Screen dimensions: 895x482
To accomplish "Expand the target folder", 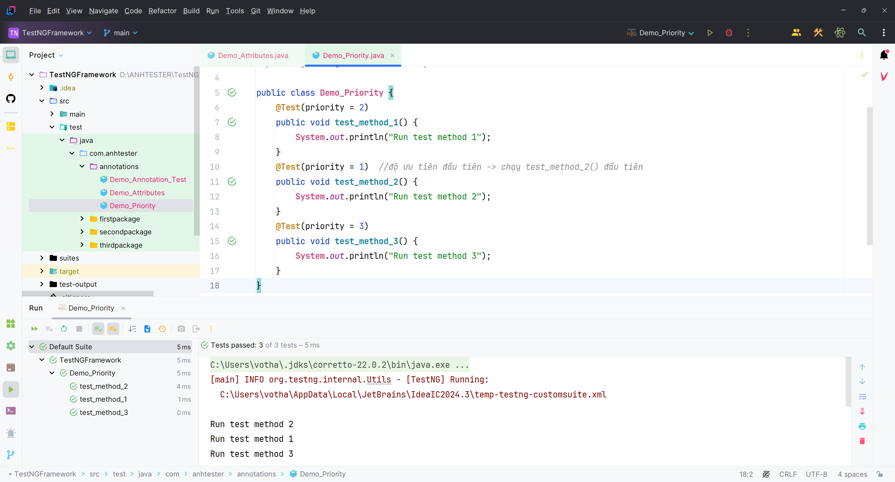I will (x=42, y=271).
